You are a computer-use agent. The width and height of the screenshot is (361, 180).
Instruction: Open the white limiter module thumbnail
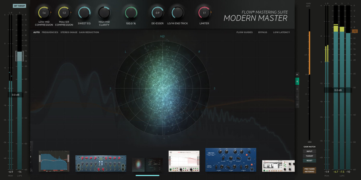(278, 166)
